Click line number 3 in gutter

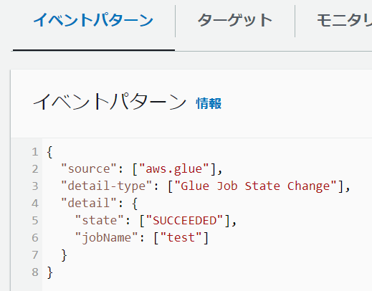click(x=35, y=186)
